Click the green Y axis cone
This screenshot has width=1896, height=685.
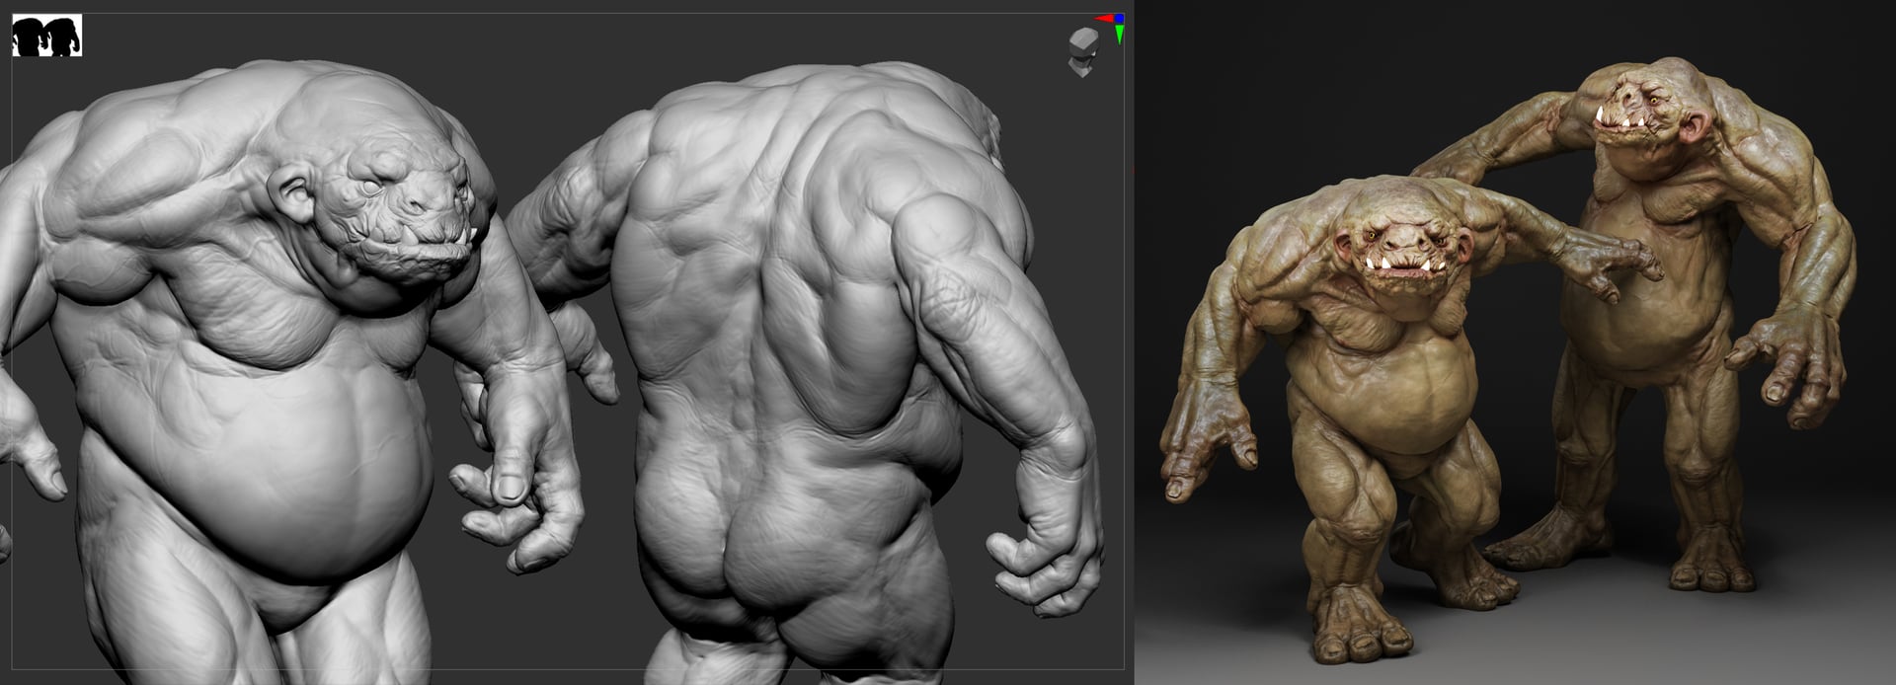click(x=1119, y=36)
